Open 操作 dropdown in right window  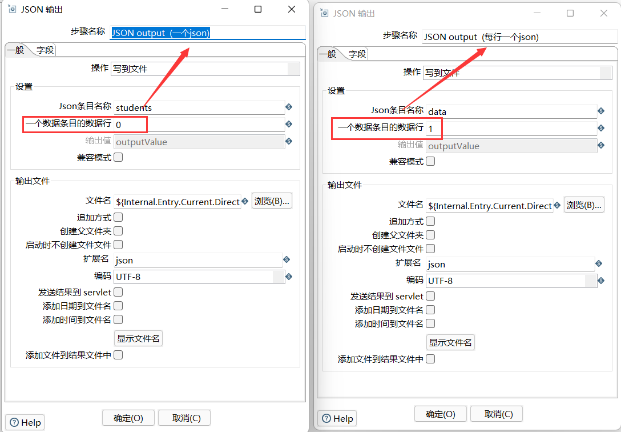click(x=606, y=73)
